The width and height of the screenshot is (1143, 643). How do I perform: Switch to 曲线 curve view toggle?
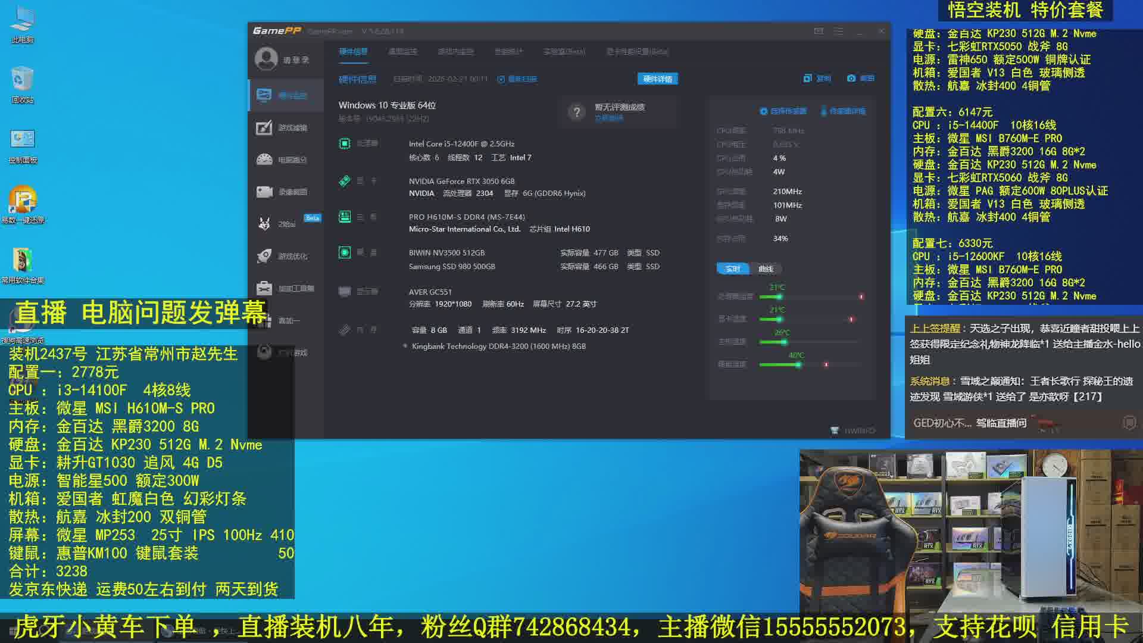[766, 269]
